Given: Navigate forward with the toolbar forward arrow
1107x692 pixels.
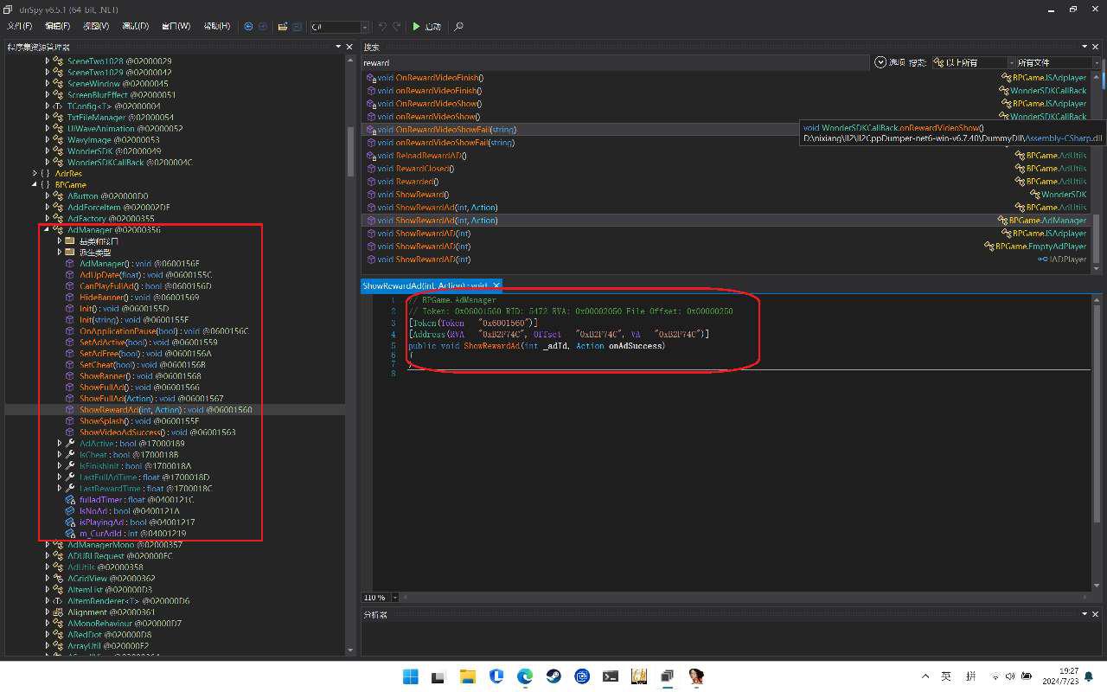Looking at the screenshot, I should pyautogui.click(x=262, y=27).
